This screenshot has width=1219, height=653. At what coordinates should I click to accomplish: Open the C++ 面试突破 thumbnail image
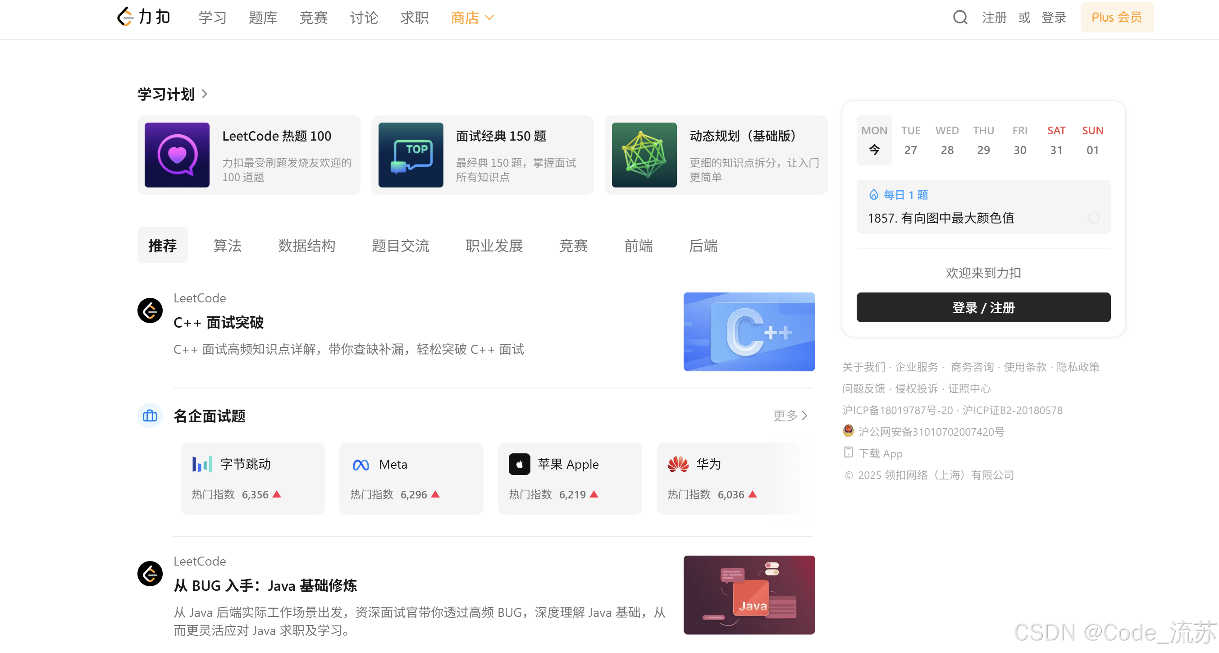point(749,332)
